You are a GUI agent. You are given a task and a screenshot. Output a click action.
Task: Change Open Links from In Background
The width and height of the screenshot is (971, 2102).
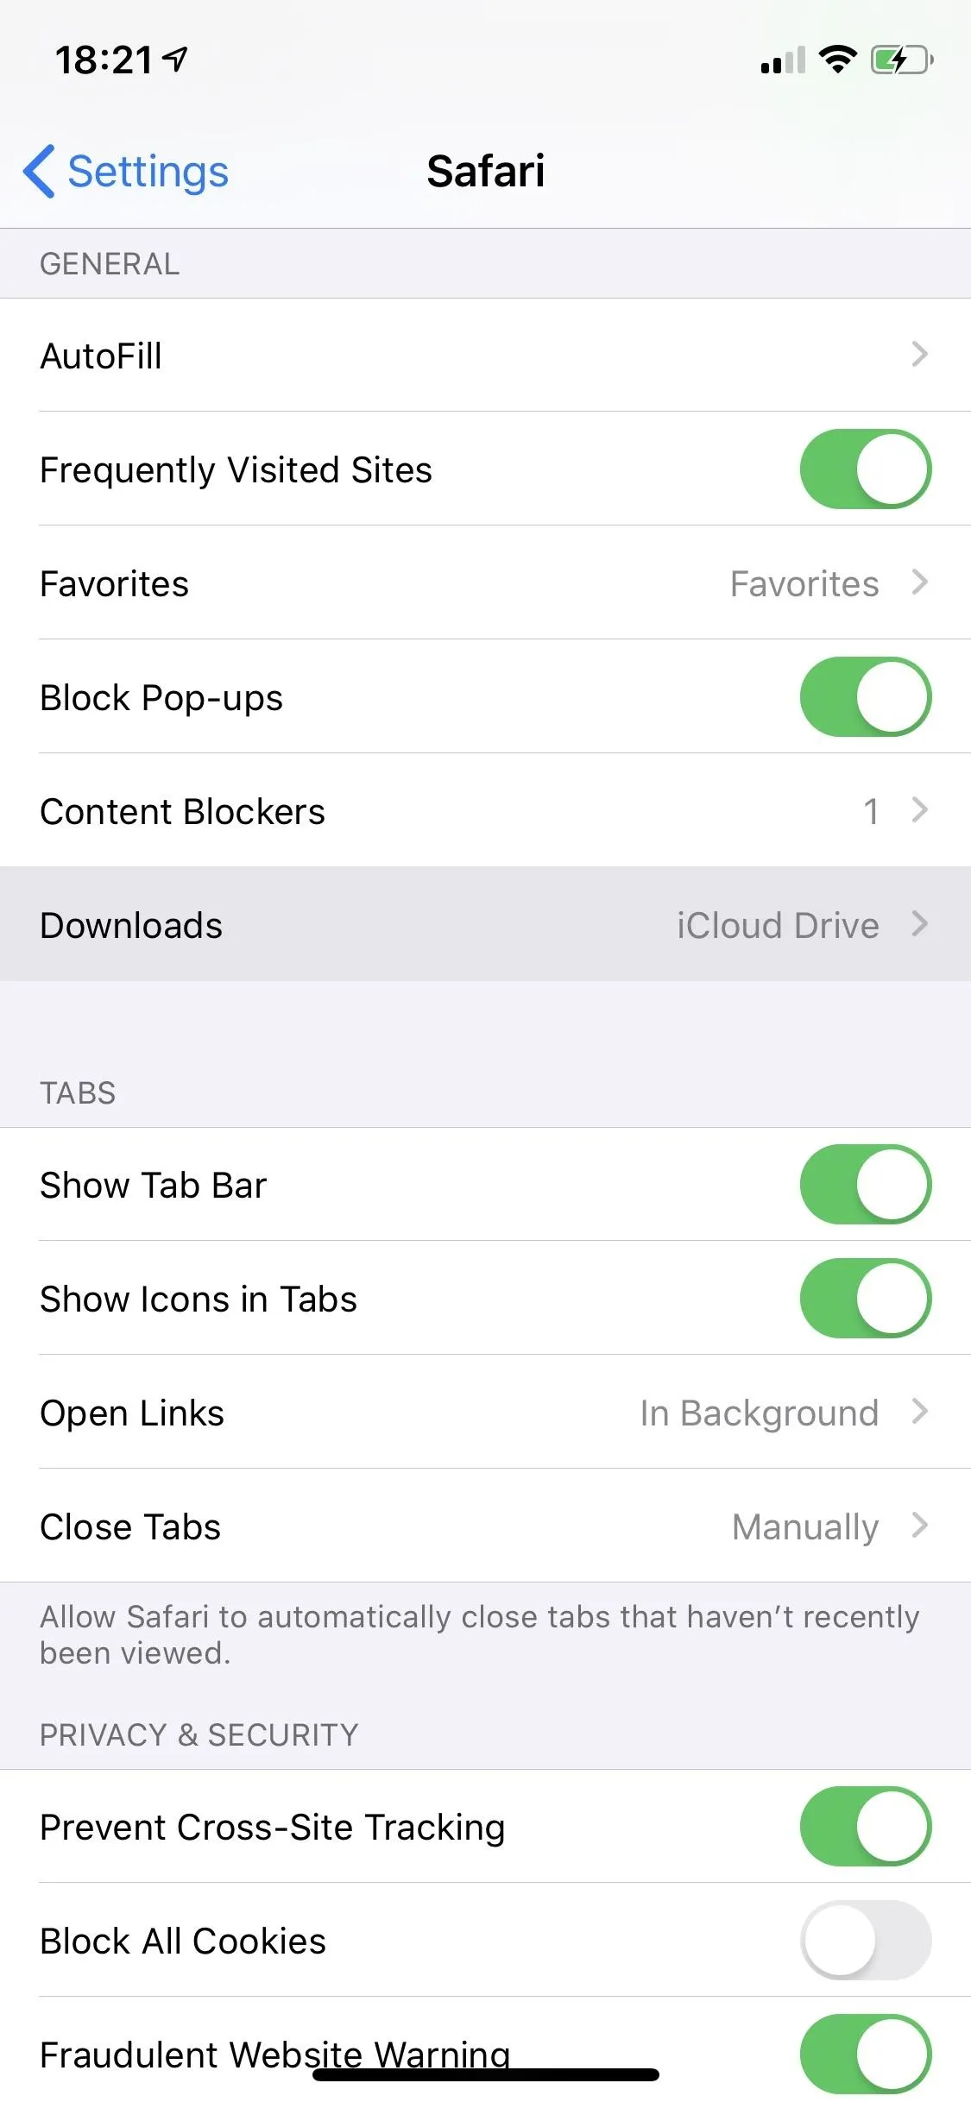click(485, 1412)
